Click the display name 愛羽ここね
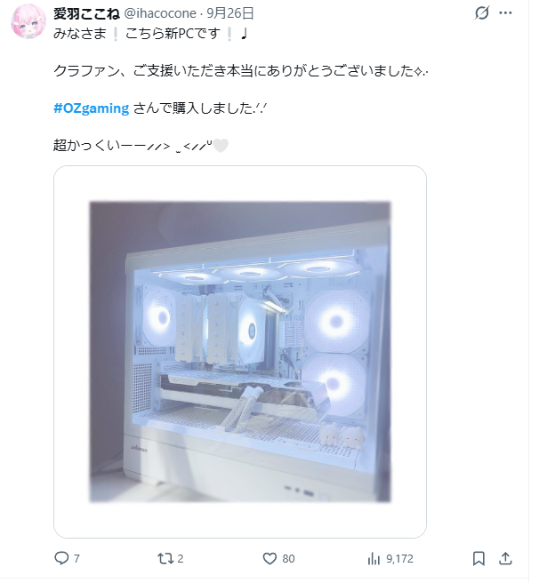This screenshot has height=583, width=547. pos(86,13)
